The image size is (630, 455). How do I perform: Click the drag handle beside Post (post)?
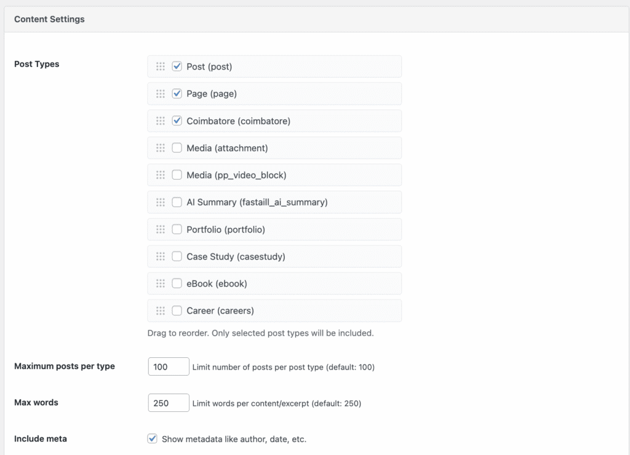[161, 66]
